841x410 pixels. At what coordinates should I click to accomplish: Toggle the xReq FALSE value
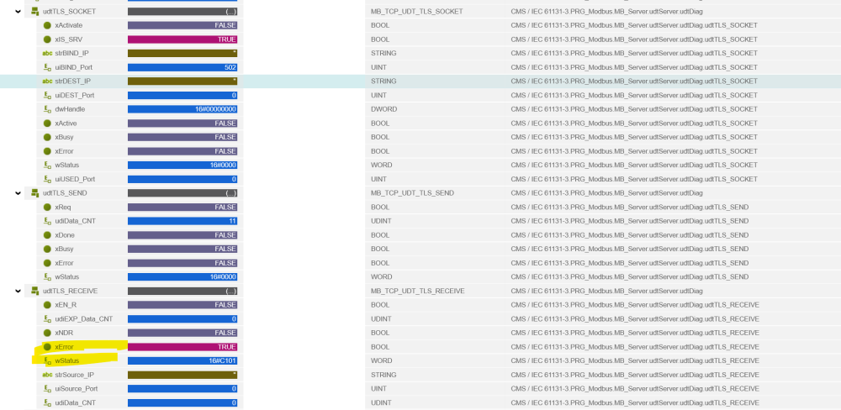coord(182,207)
